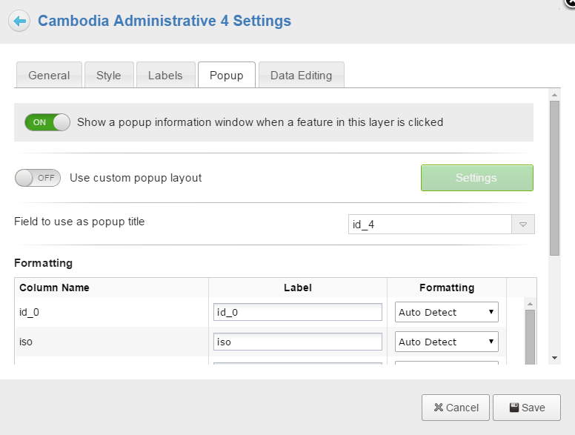The height and width of the screenshot is (435, 575).
Task: Switch to the General tab
Action: click(x=49, y=75)
